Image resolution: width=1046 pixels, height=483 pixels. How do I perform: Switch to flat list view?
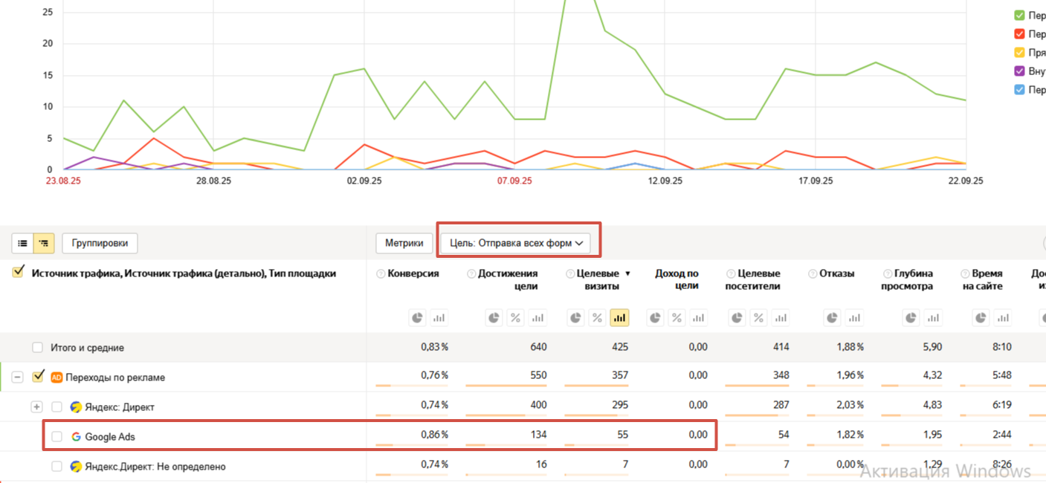[23, 243]
